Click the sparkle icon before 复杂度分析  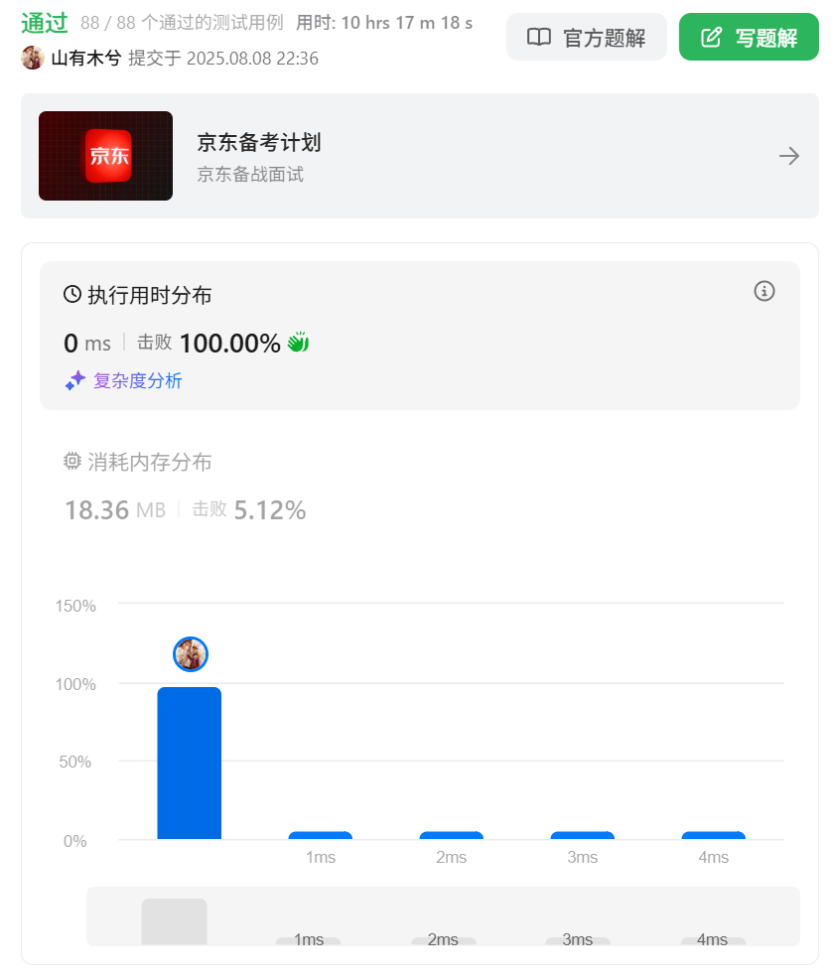pyautogui.click(x=74, y=380)
